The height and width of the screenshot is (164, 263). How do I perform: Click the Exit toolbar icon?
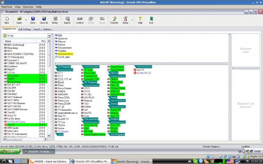pos(151,20)
